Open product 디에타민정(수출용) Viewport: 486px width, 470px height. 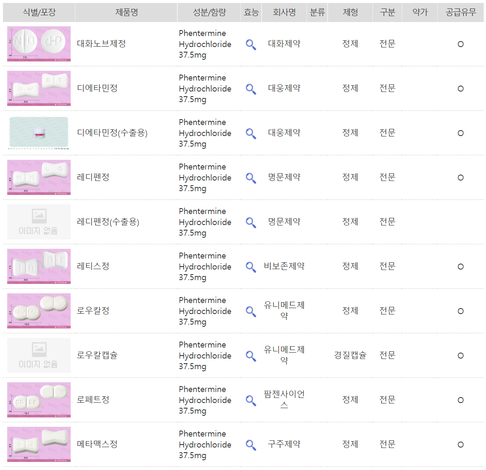click(x=112, y=133)
